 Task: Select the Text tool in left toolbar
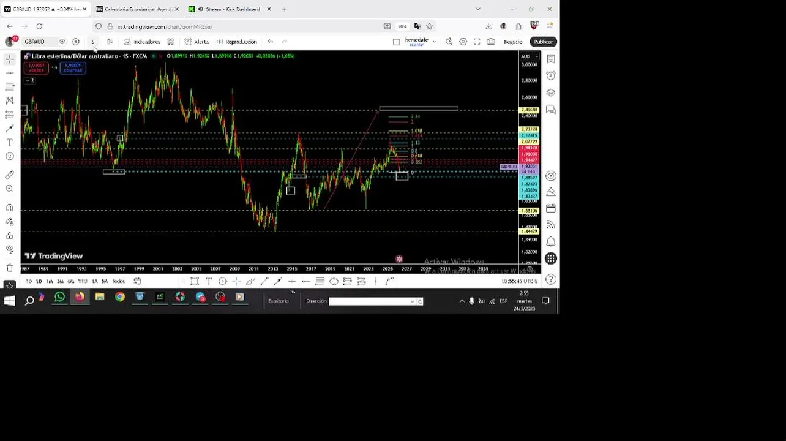(10, 142)
